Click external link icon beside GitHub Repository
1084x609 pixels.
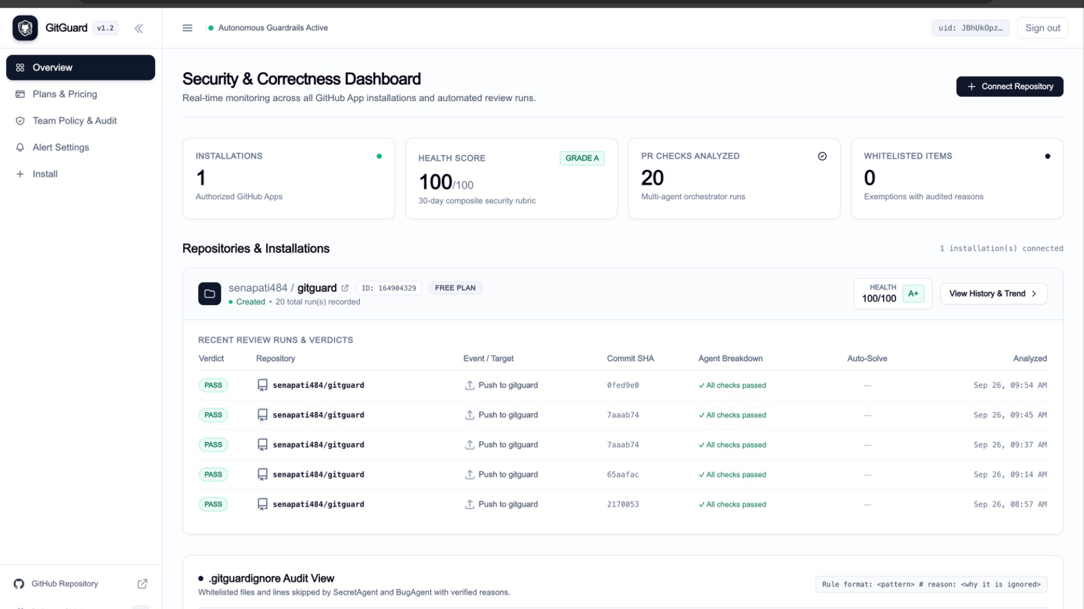click(x=142, y=584)
